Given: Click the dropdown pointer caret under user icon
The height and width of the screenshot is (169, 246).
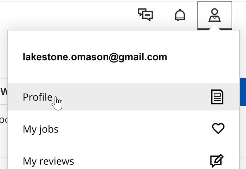Looking at the screenshot, I should [x=214, y=29].
